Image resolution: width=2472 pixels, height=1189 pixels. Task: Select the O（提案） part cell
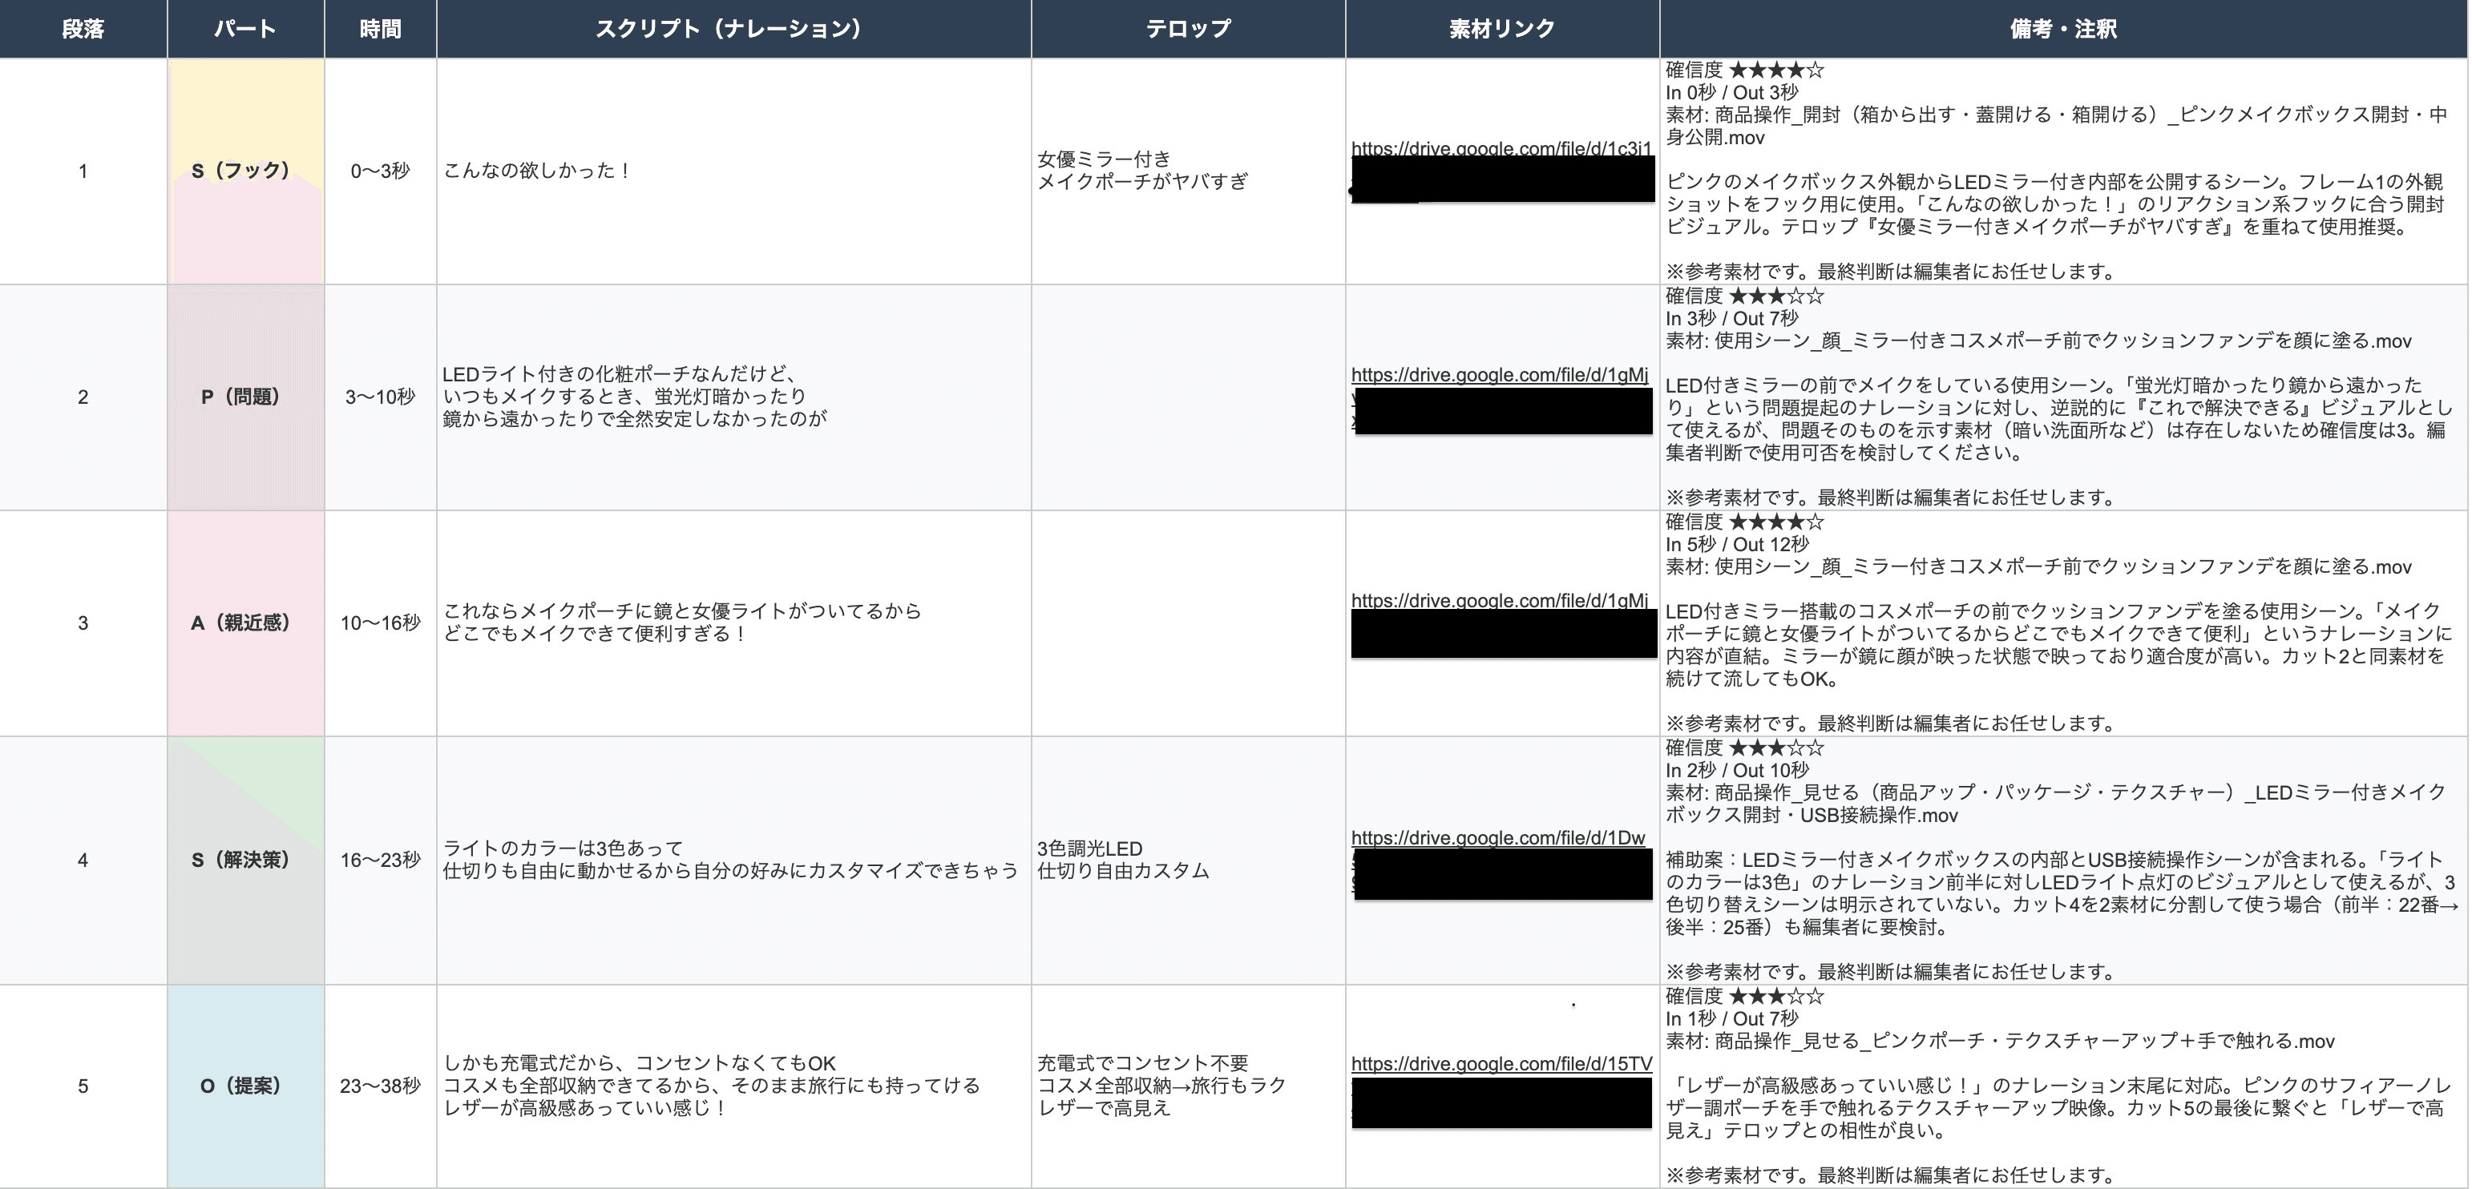coord(245,1086)
